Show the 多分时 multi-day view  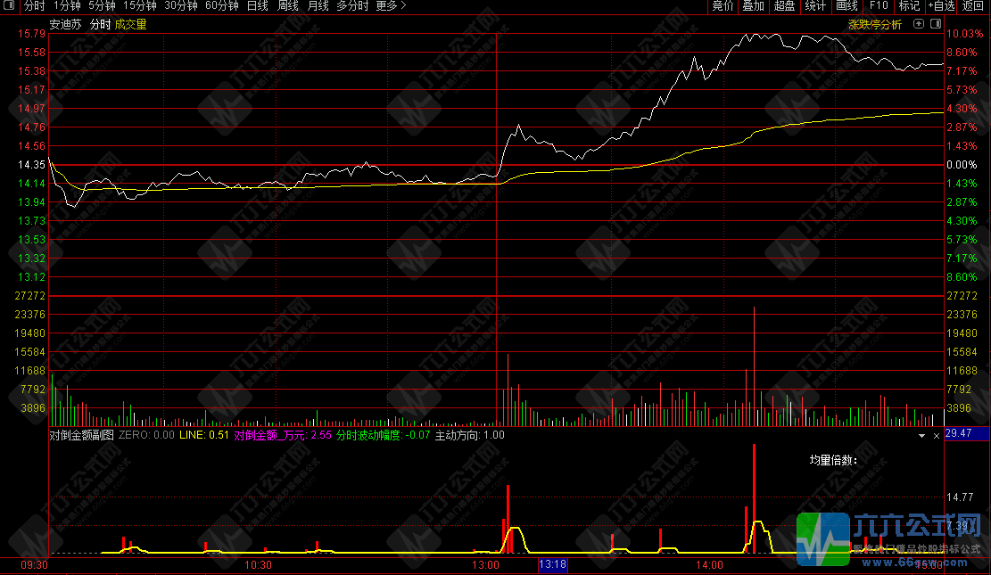pyautogui.click(x=352, y=6)
